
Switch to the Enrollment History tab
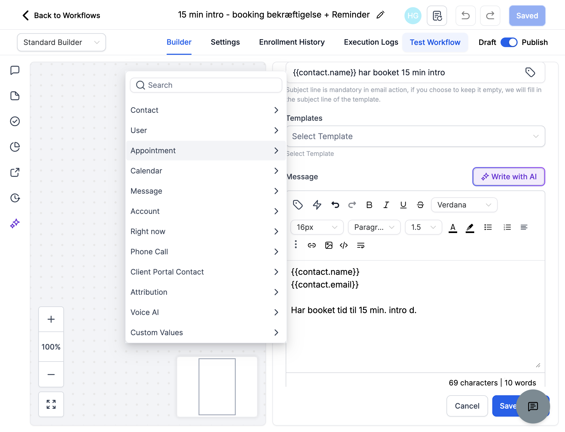tap(292, 42)
